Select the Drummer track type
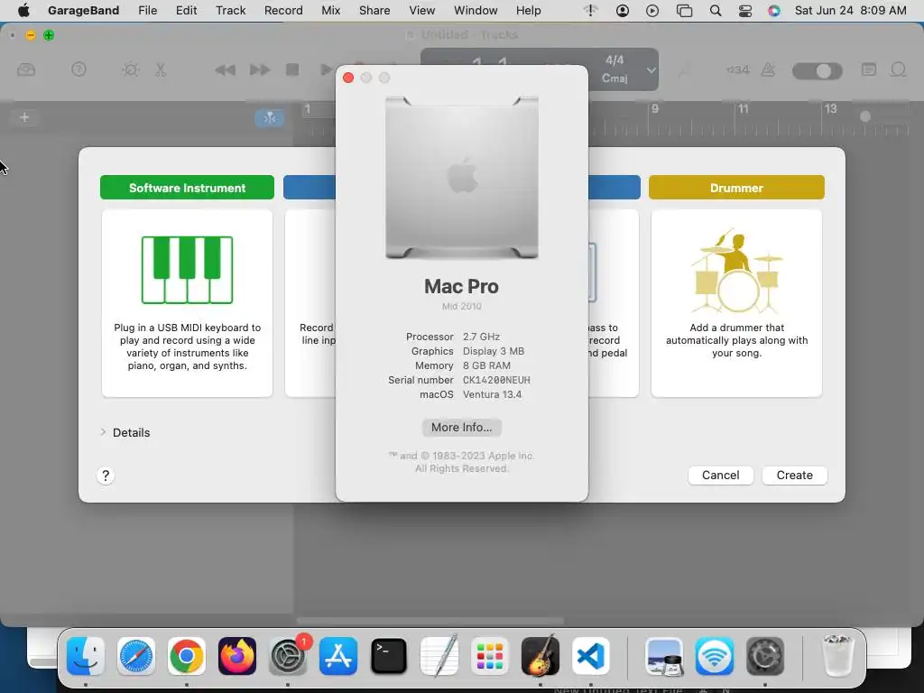924x693 pixels. point(736,188)
